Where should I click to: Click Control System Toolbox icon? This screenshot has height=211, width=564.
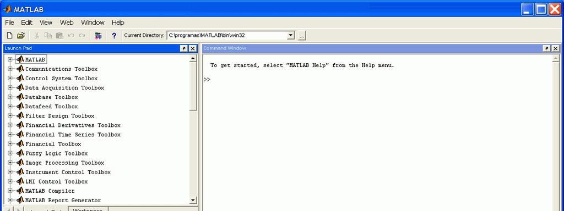point(20,78)
